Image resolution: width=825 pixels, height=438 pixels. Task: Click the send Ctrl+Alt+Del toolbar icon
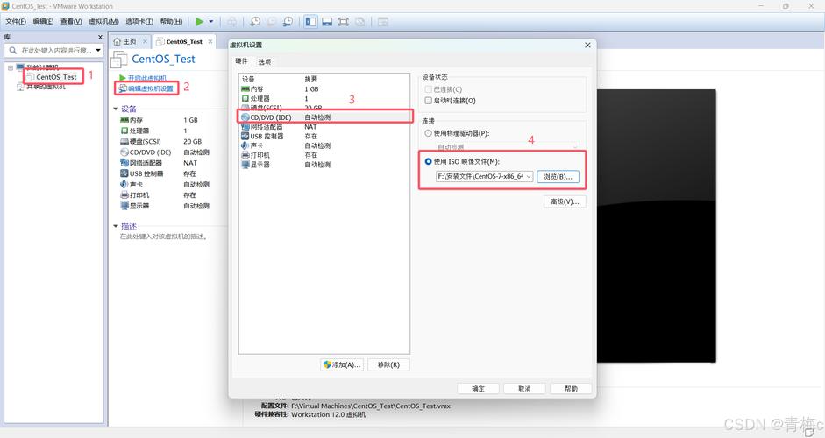point(231,22)
